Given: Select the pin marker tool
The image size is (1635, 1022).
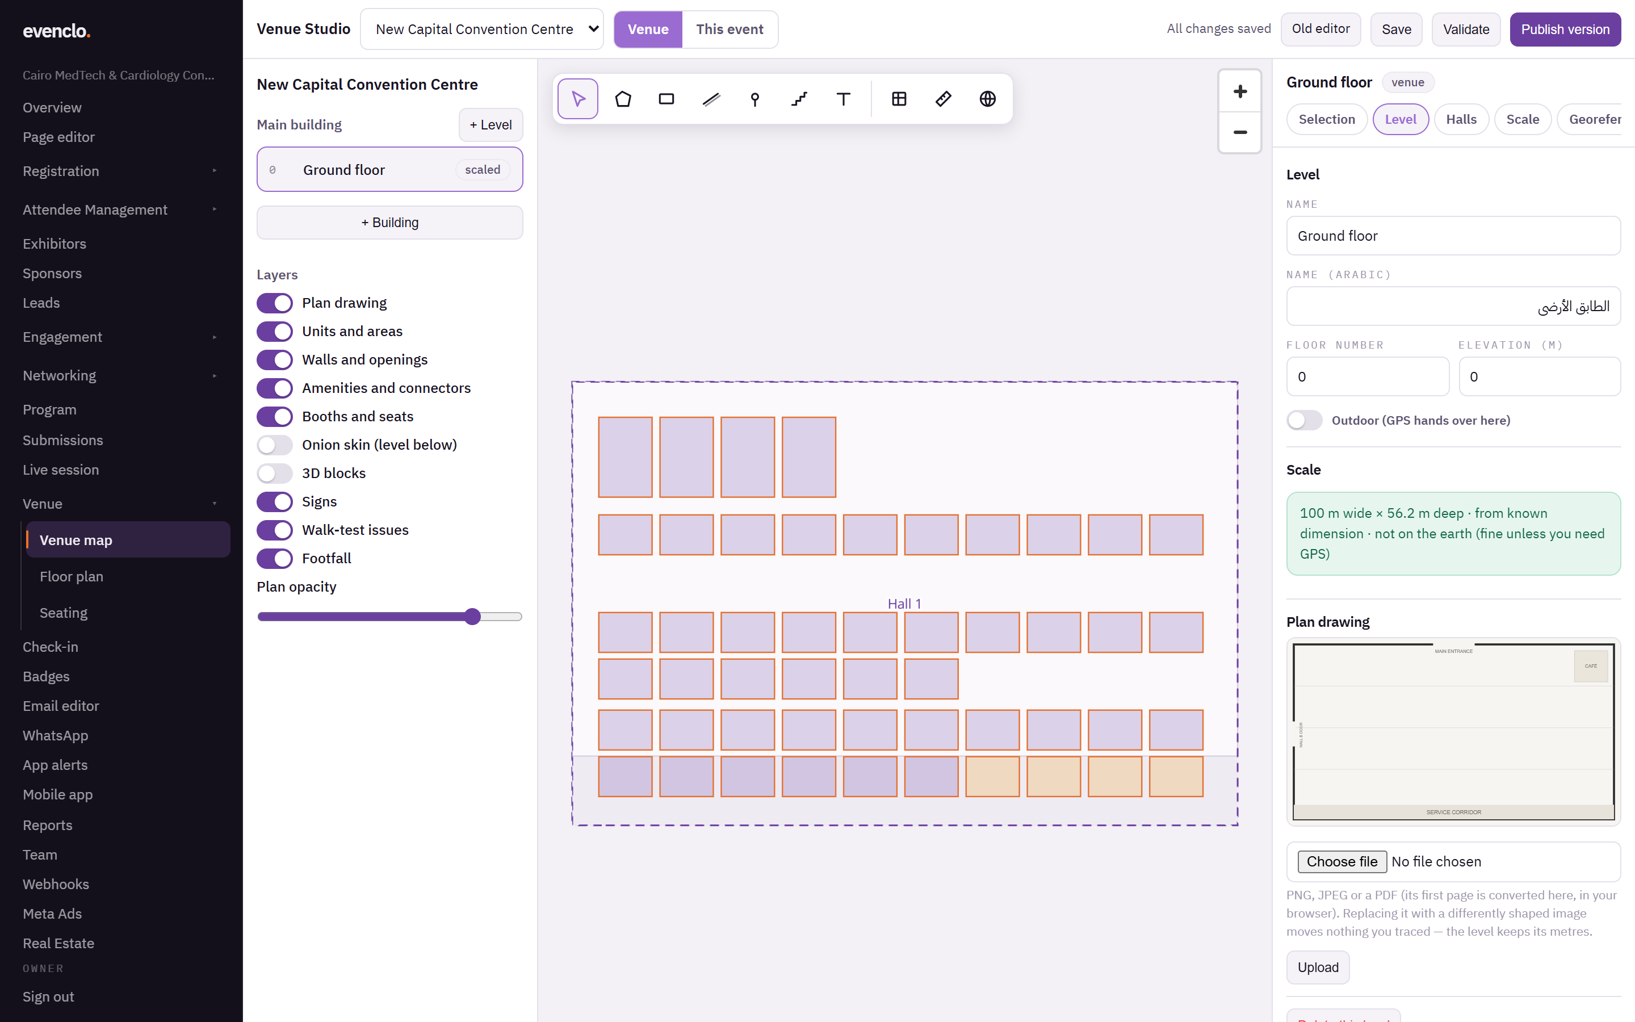Looking at the screenshot, I should (x=756, y=99).
